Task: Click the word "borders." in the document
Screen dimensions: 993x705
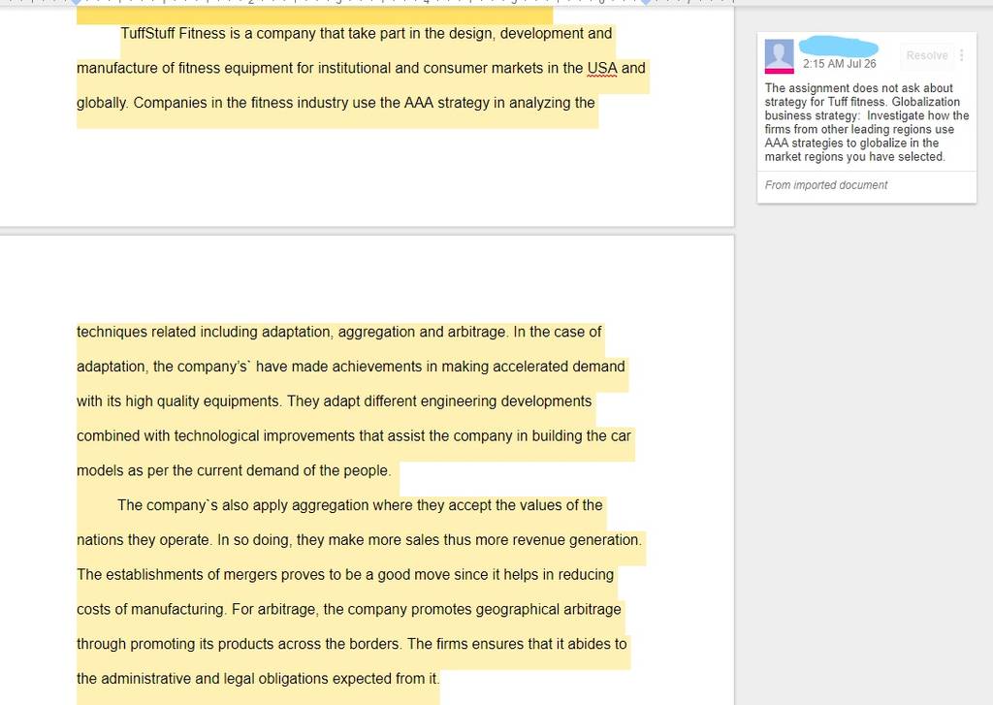Action: pyautogui.click(x=373, y=644)
